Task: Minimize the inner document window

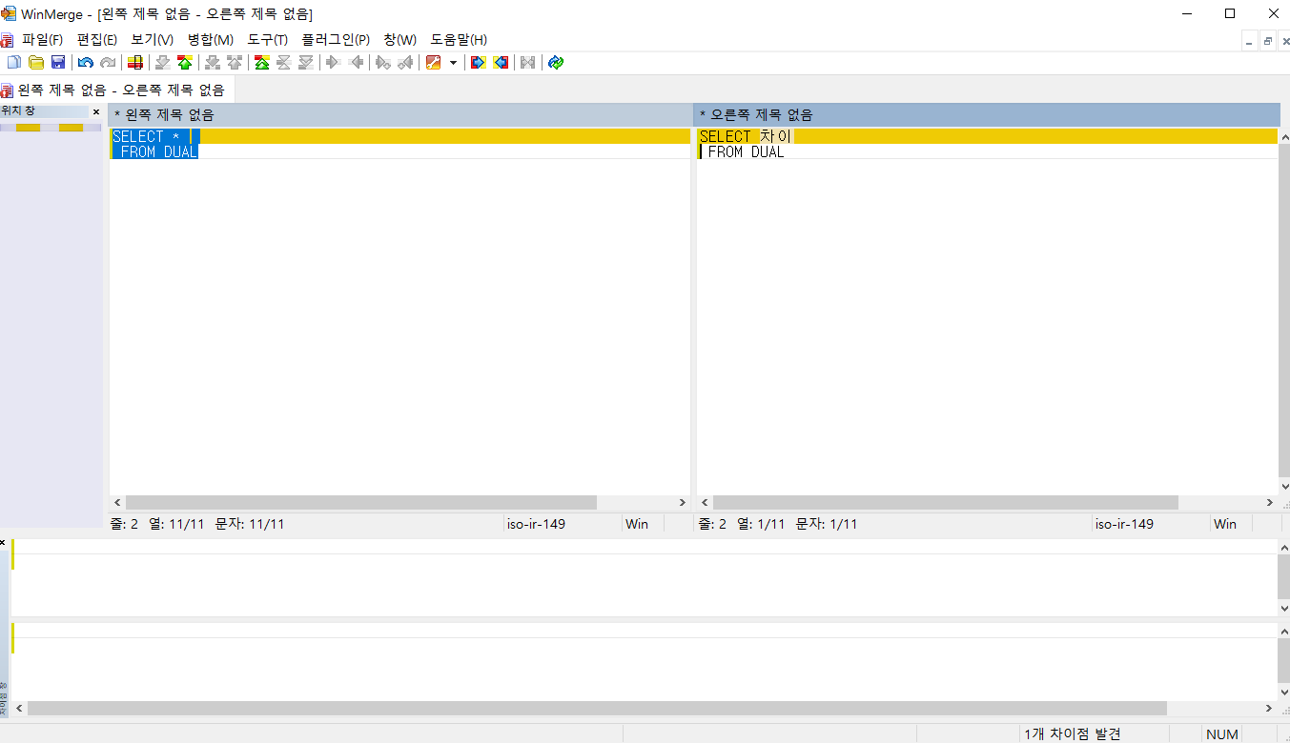Action: point(1249,40)
